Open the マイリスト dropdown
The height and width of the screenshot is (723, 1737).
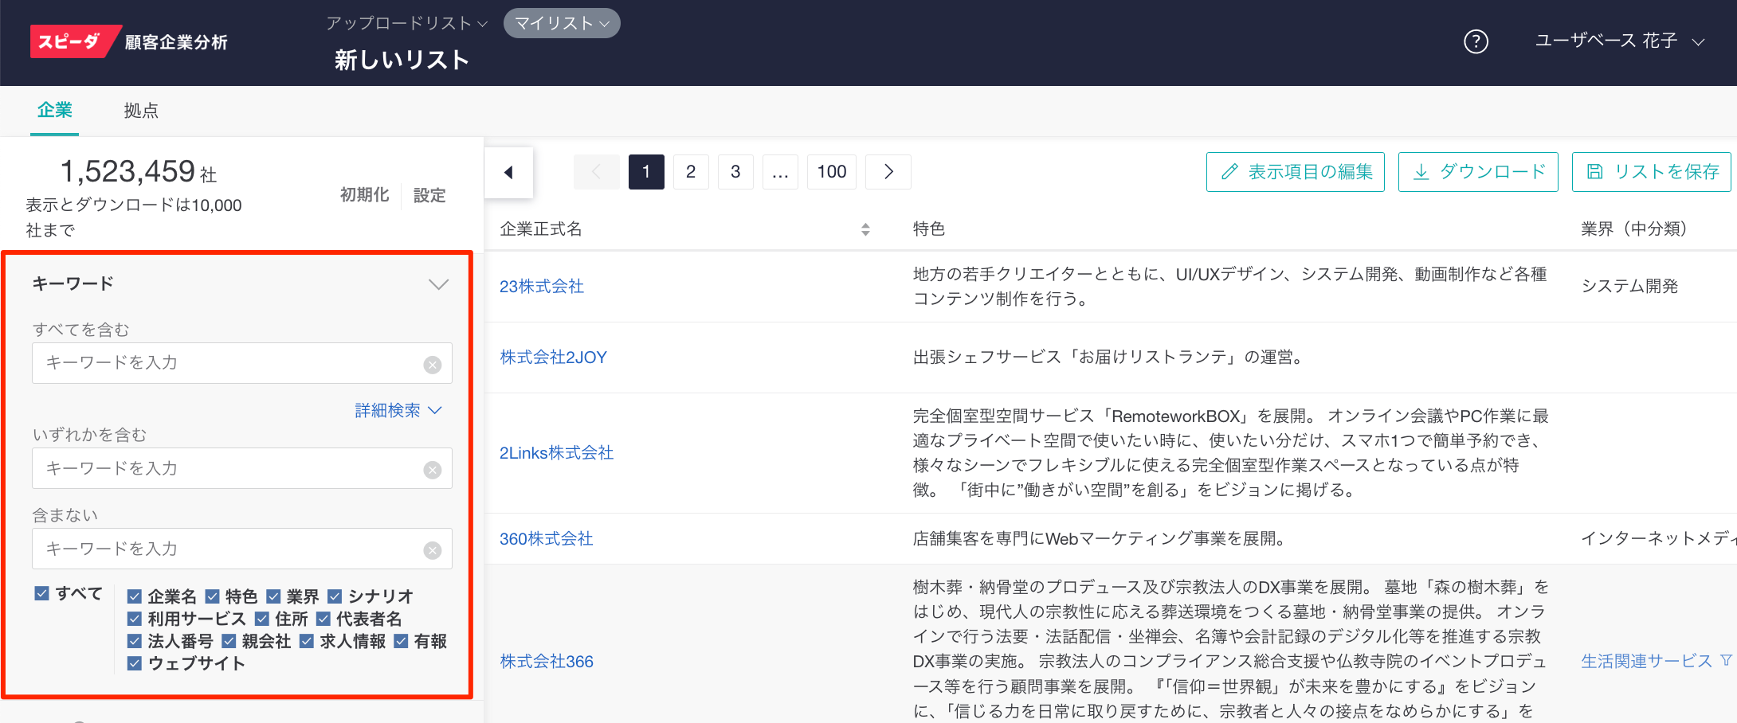[x=560, y=23]
